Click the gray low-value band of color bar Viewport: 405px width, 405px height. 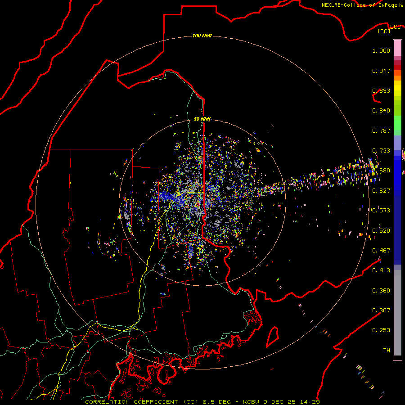(397, 313)
